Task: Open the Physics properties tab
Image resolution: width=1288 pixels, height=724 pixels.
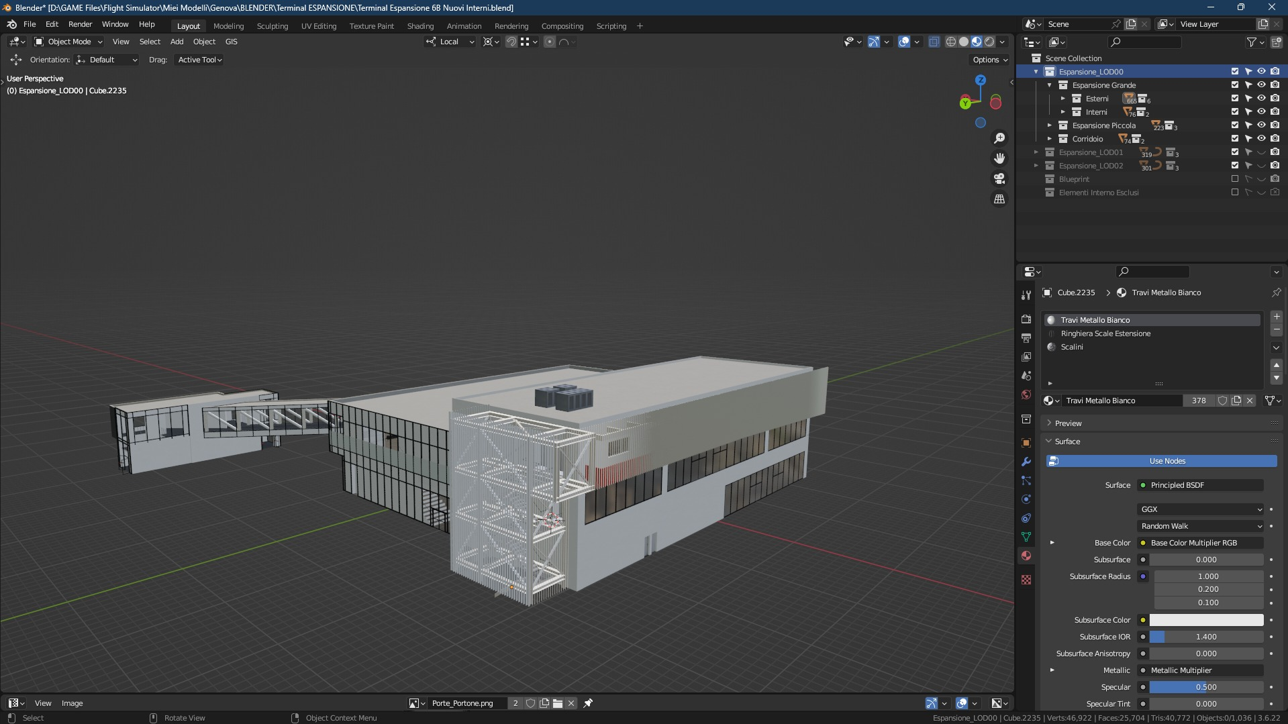Action: tap(1026, 499)
